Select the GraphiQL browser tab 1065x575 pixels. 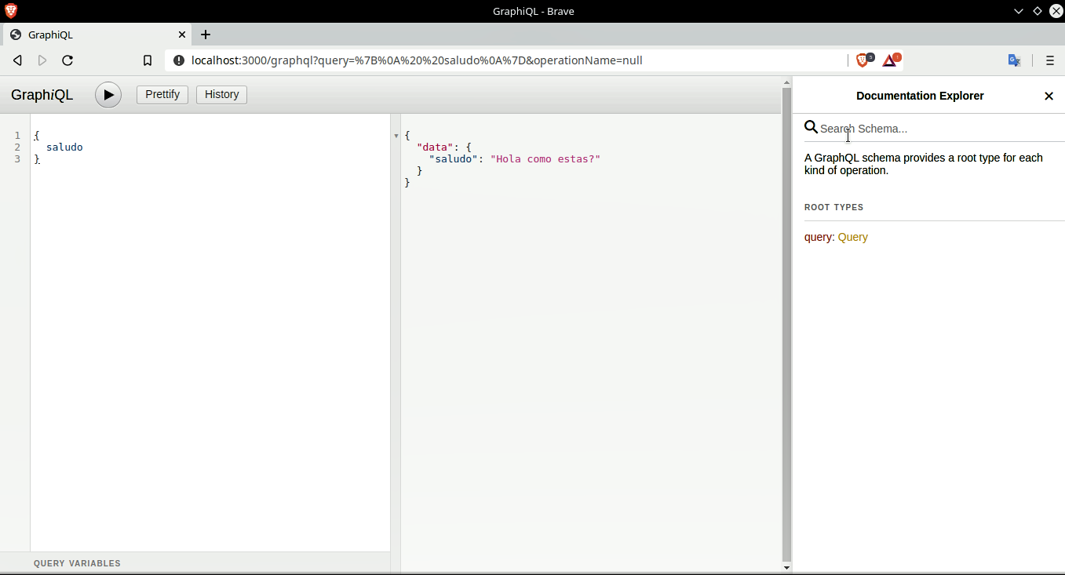[x=94, y=35]
